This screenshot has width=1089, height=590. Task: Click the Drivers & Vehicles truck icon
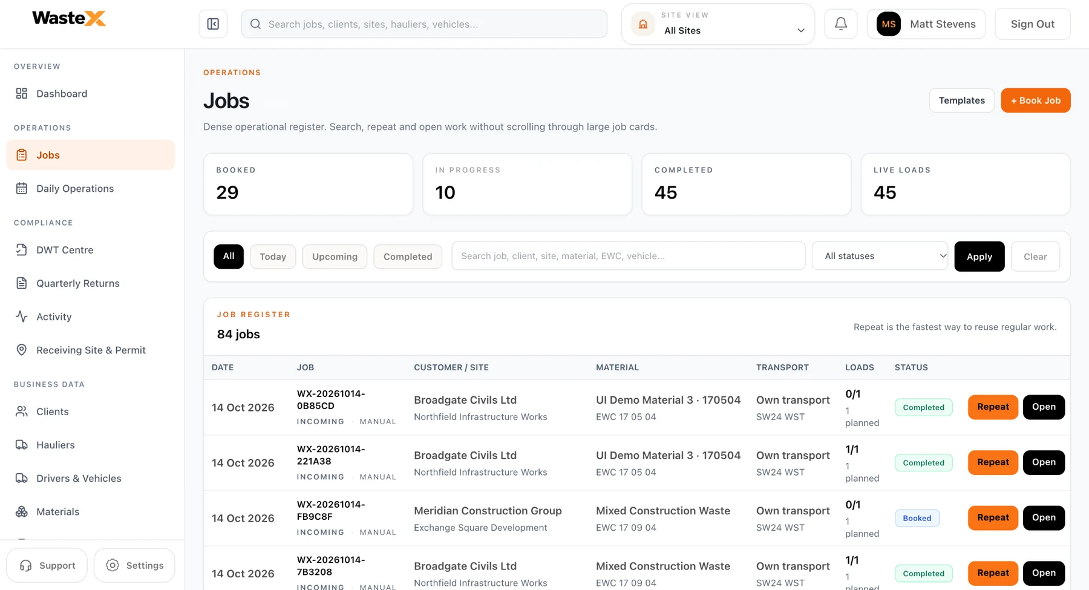click(x=22, y=478)
